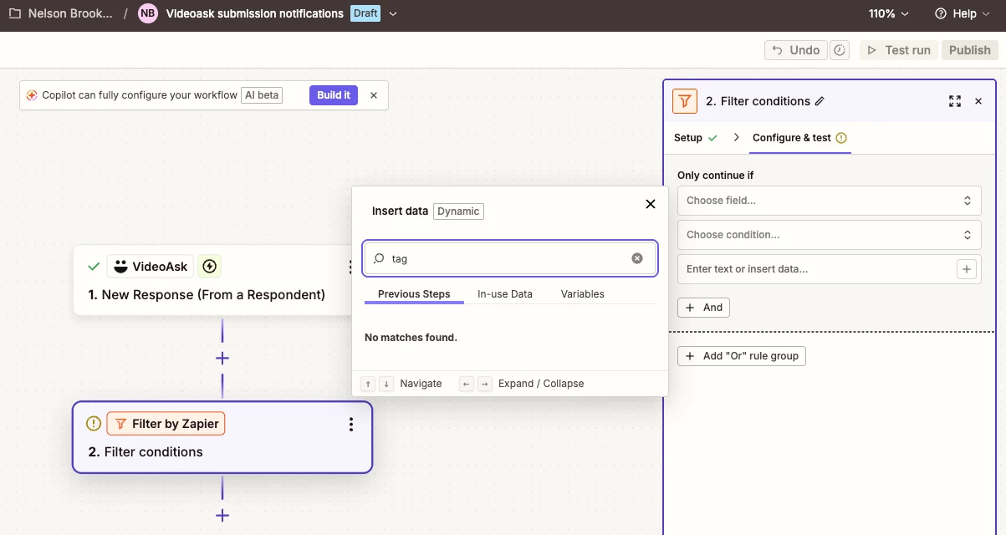Click the plus icon in value field
This screenshot has width=1006, height=535.
point(967,269)
